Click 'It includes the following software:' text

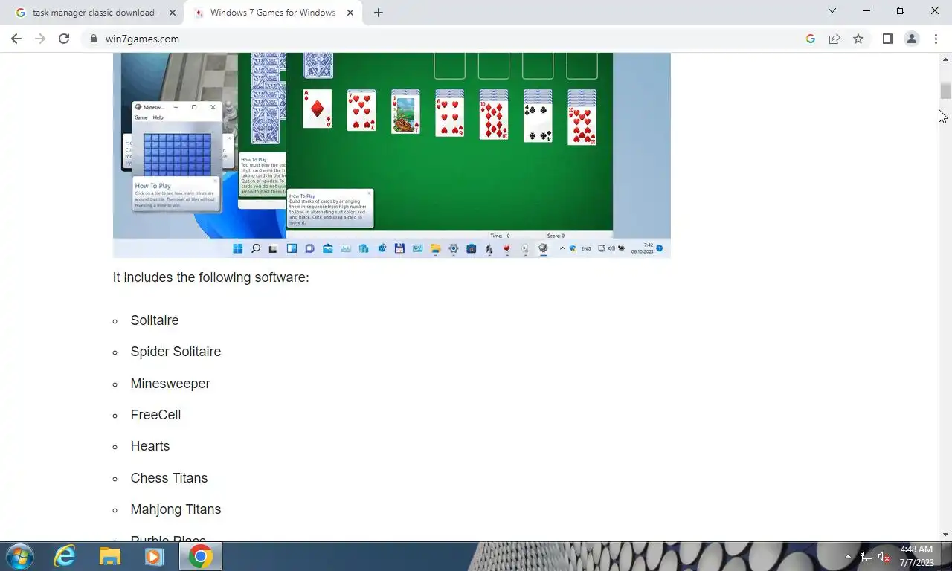point(210,277)
